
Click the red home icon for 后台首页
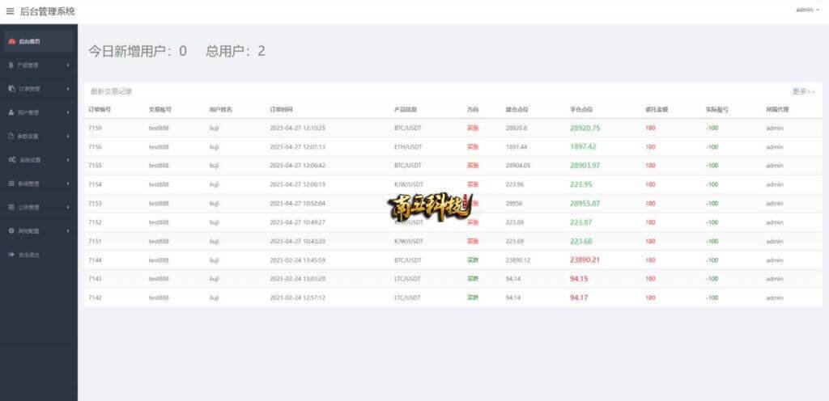click(11, 41)
